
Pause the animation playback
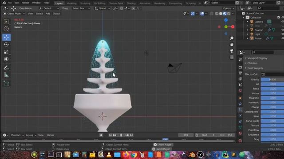121,135
